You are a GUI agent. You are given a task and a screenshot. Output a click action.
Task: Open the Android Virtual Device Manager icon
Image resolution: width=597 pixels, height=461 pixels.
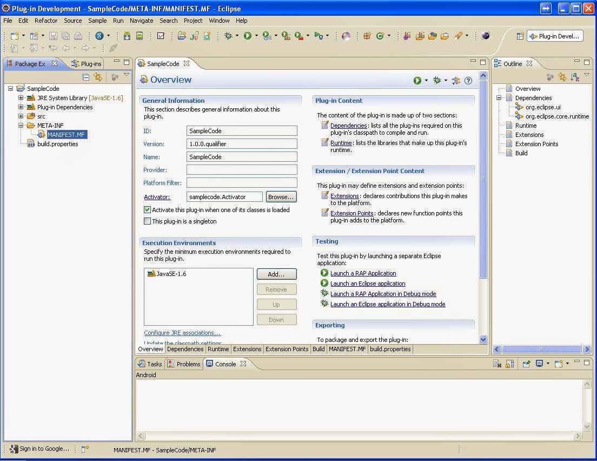coord(140,36)
